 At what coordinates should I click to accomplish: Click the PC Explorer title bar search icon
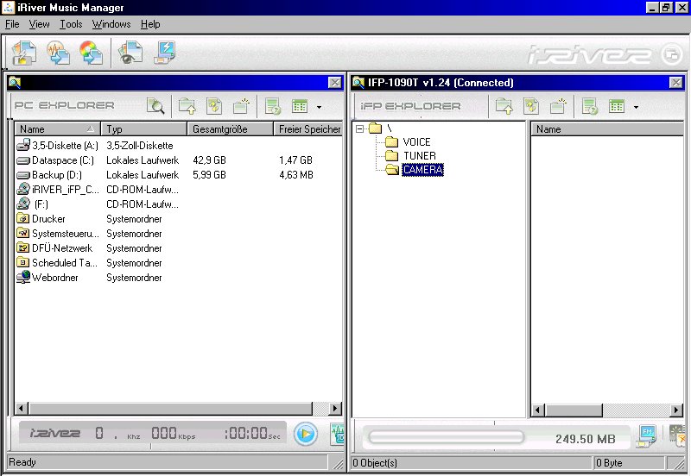15,82
